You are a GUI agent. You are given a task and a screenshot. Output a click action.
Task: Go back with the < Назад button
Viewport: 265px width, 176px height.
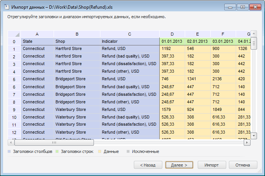coord(148,165)
